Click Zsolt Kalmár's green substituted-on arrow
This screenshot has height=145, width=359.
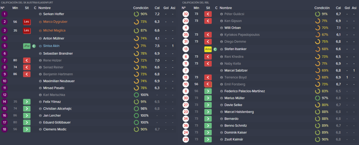(208, 139)
